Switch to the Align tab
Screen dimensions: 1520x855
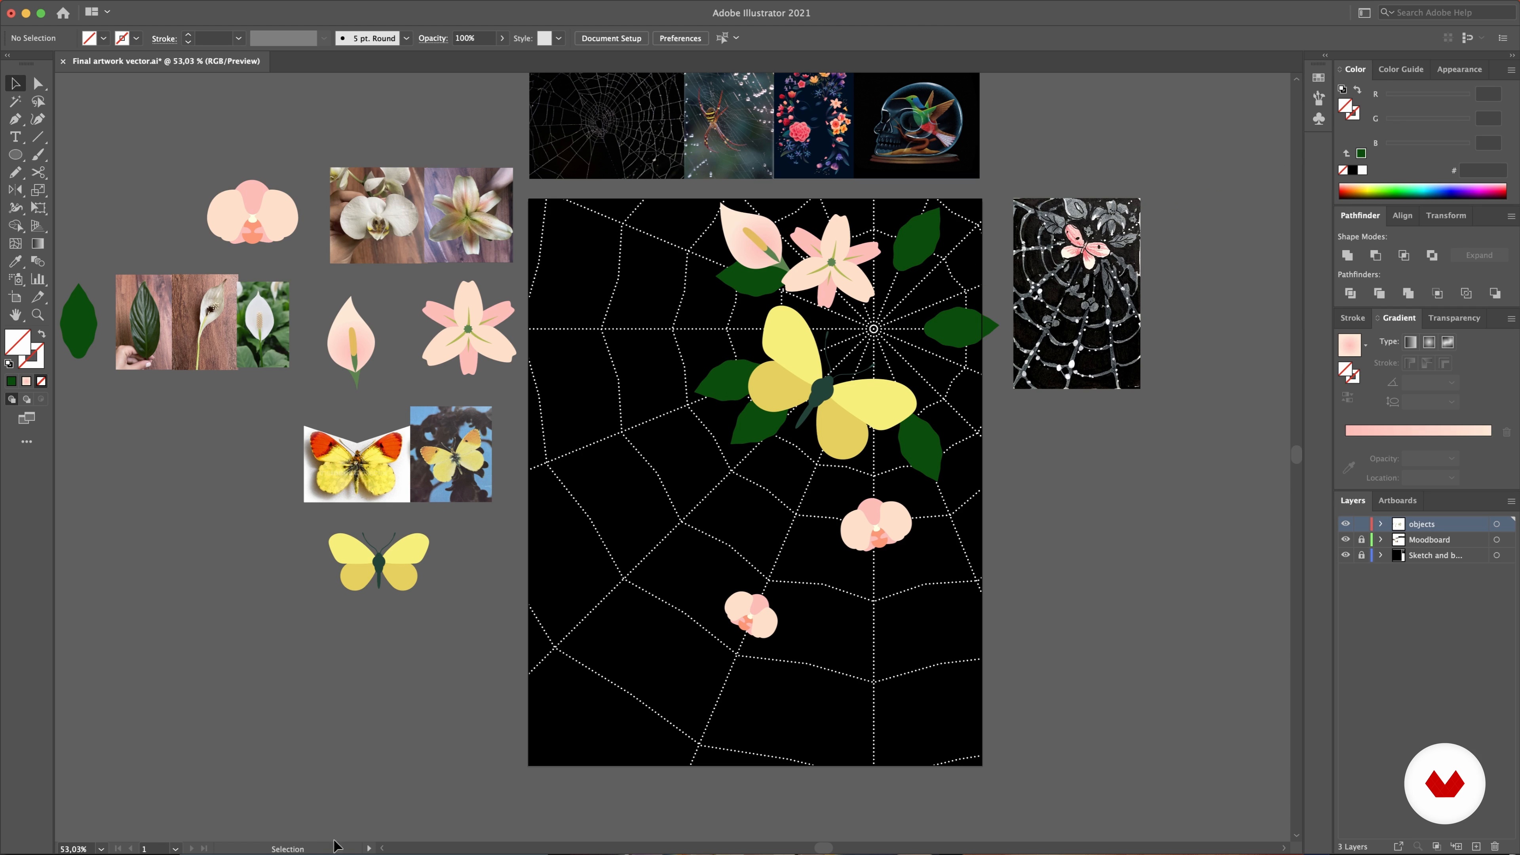click(1402, 215)
